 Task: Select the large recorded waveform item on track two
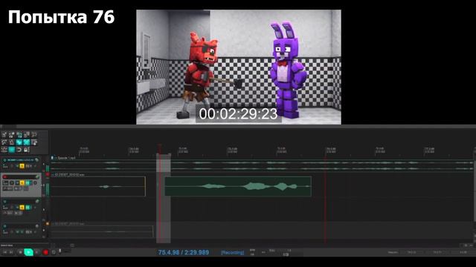pyautogui.click(x=238, y=186)
